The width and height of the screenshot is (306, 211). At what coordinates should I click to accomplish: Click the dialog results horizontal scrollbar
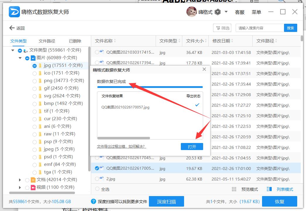[x=123, y=138]
